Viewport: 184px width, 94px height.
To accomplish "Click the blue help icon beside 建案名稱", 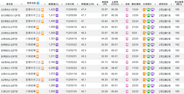I will click(x=38, y=3).
